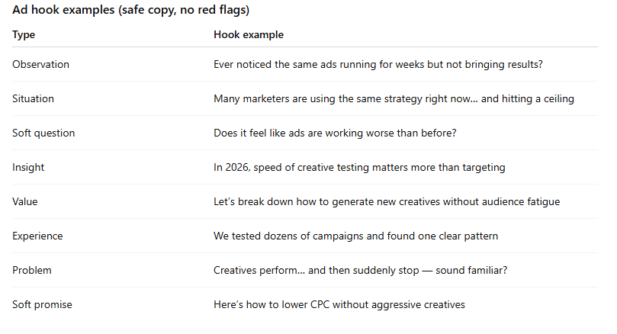This screenshot has height=334, width=617.
Task: Select the "Type" column header
Action: pyautogui.click(x=24, y=35)
